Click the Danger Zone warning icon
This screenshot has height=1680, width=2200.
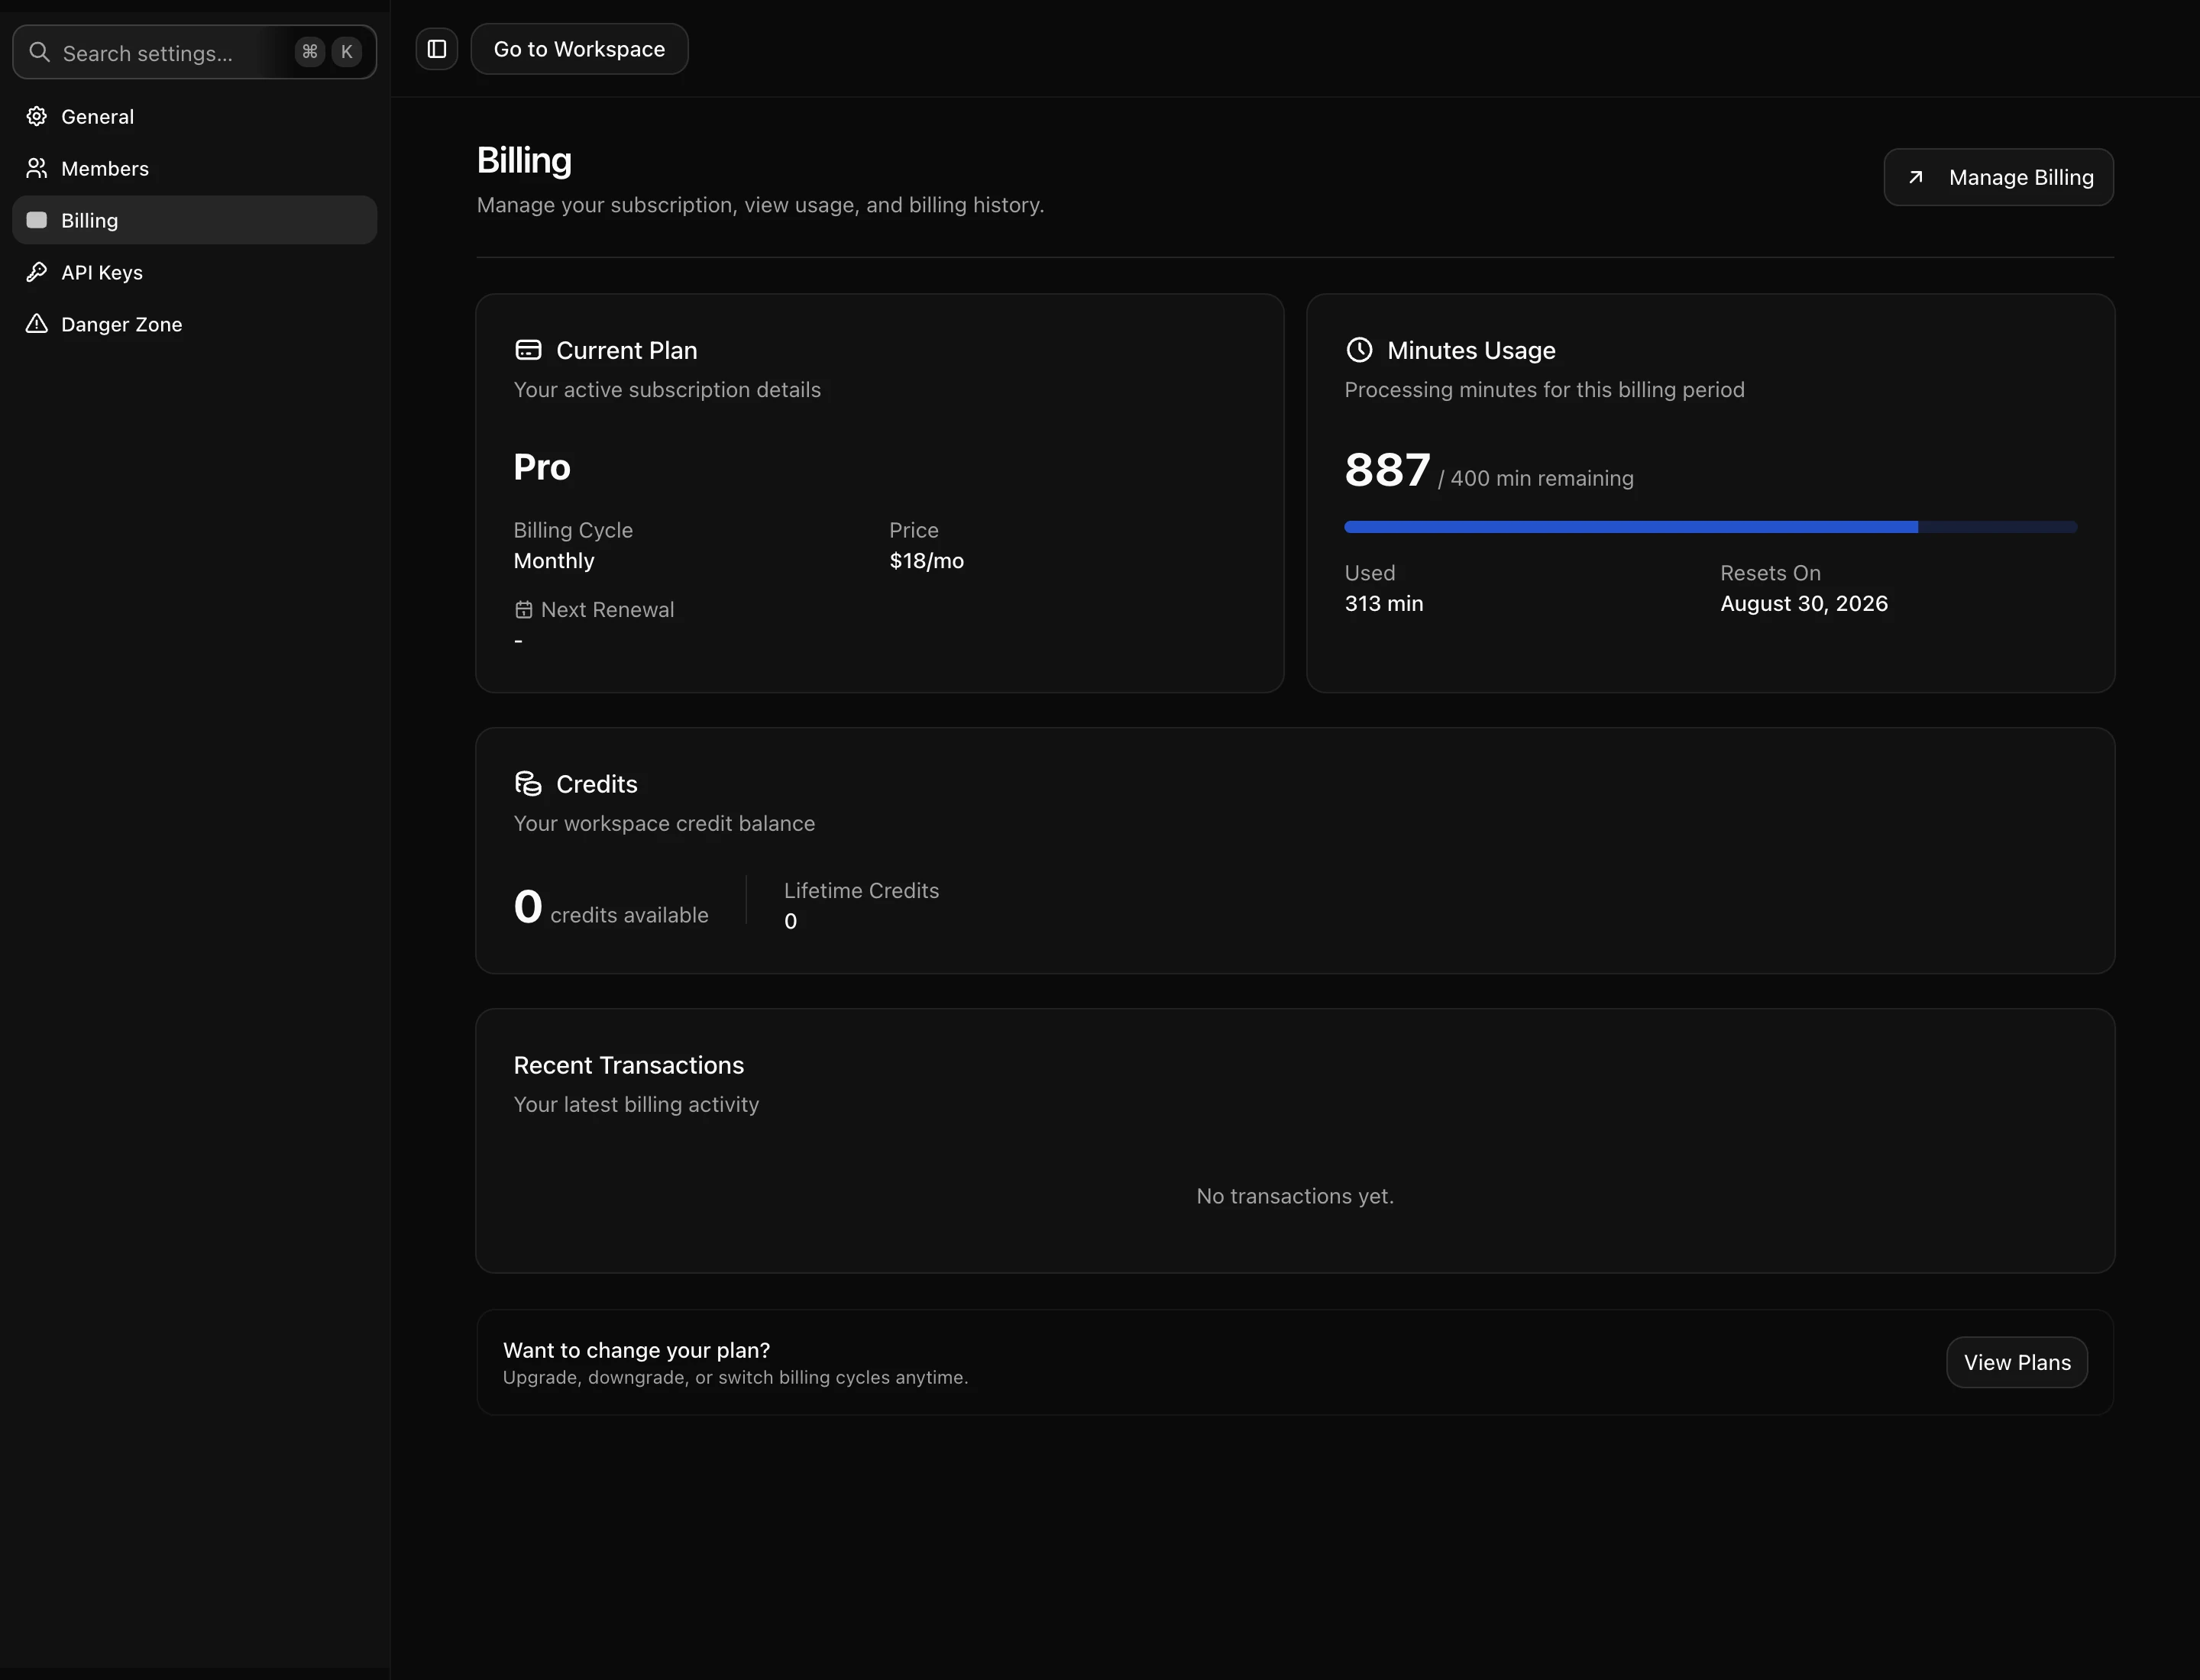pos(37,324)
